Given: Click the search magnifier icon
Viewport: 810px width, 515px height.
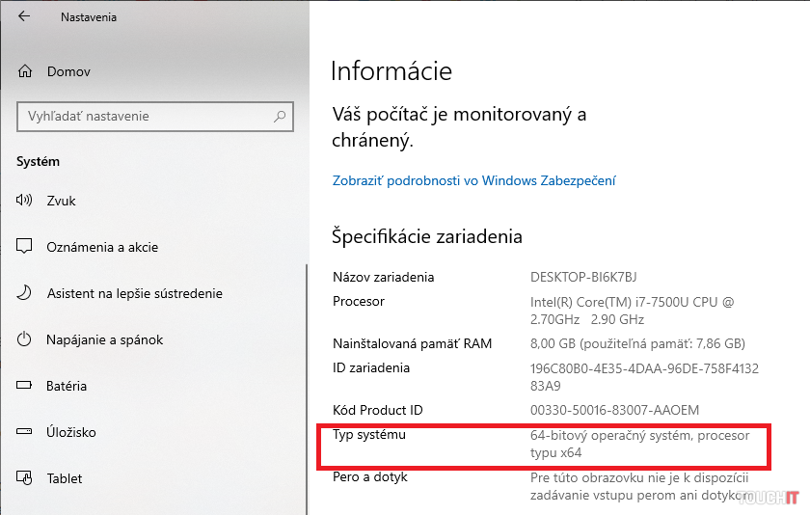Looking at the screenshot, I should tap(280, 117).
